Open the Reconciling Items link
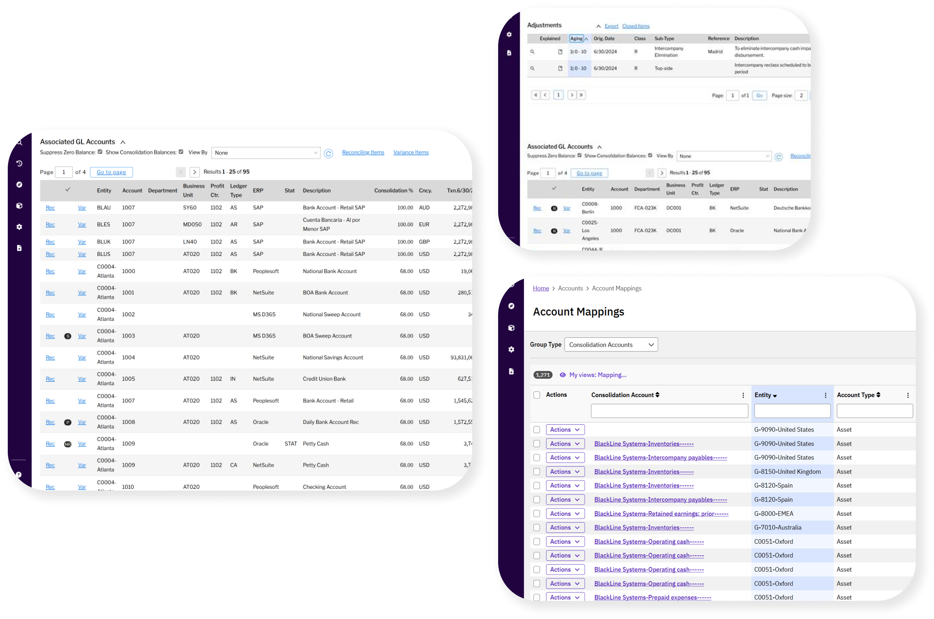Image resolution: width=934 pixels, height=619 pixels. 363,152
